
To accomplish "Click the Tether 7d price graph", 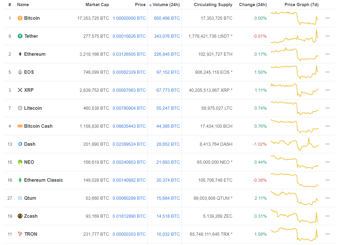I will pyautogui.click(x=295, y=37).
